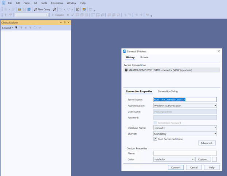Click the Open File folder icon
This screenshot has width=227, height=176.
(20, 9)
